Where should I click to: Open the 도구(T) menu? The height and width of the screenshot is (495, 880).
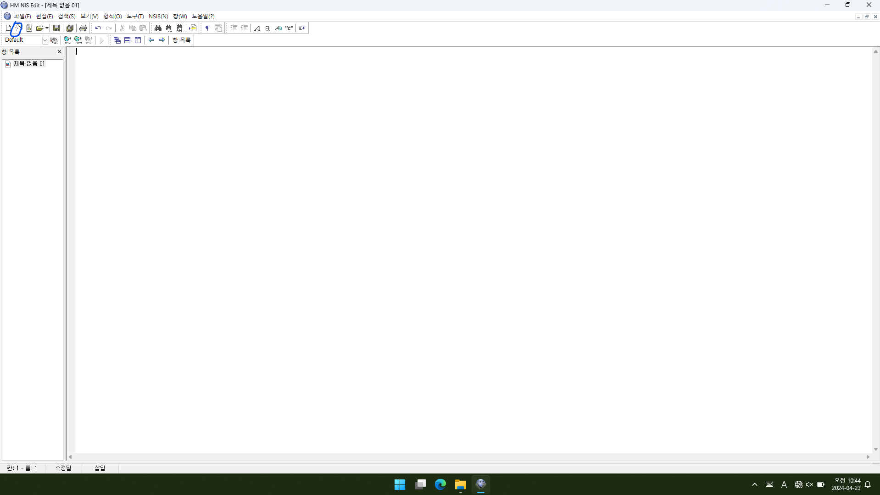point(135,16)
